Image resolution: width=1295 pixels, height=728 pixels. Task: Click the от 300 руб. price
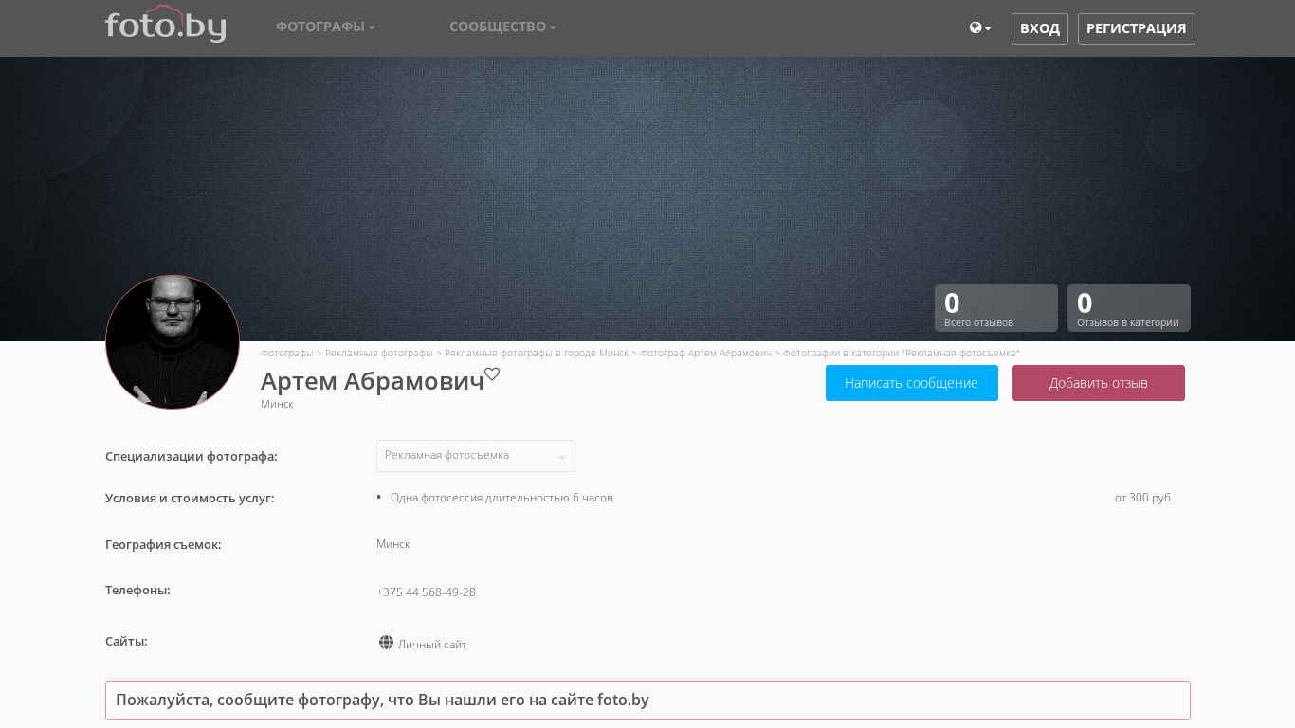tap(1144, 498)
